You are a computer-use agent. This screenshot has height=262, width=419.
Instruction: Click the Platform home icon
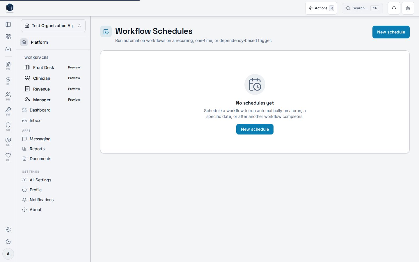(24, 42)
